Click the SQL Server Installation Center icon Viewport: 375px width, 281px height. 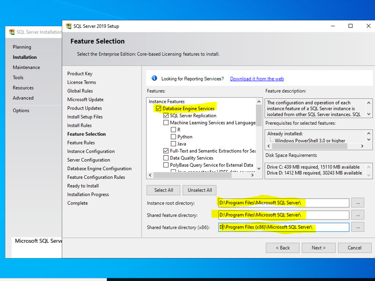click(x=11, y=32)
